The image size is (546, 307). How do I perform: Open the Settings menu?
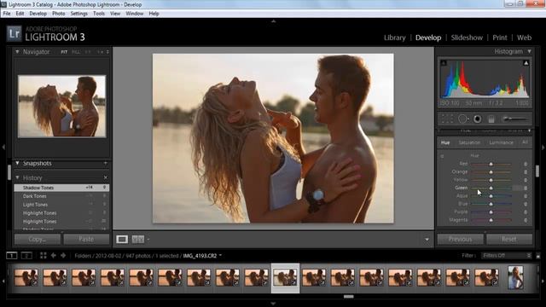point(79,14)
